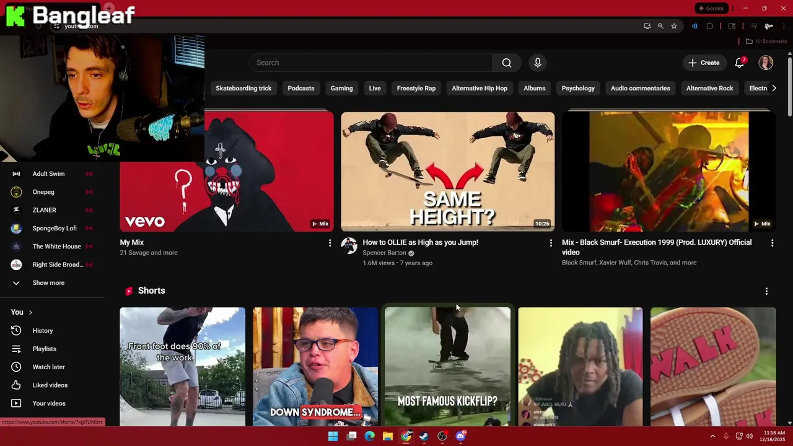Open options menu for How to OLLIE video

pyautogui.click(x=551, y=243)
